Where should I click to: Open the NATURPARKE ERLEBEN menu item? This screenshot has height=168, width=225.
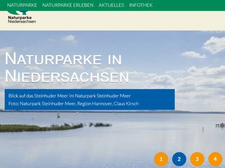(x=68, y=5)
